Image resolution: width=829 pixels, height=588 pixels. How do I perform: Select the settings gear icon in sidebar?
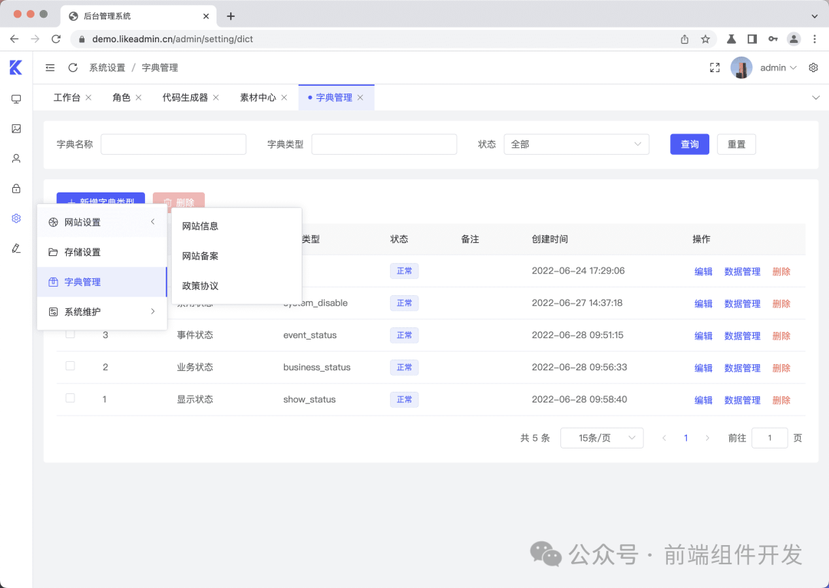tap(15, 218)
